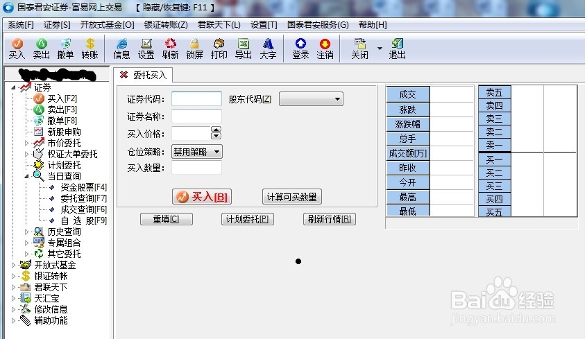Expand the 天汇宝 tree node
The height and width of the screenshot is (339, 587).
click(13, 299)
